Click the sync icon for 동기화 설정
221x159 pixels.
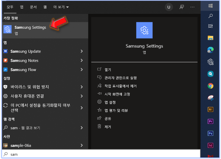6,105
